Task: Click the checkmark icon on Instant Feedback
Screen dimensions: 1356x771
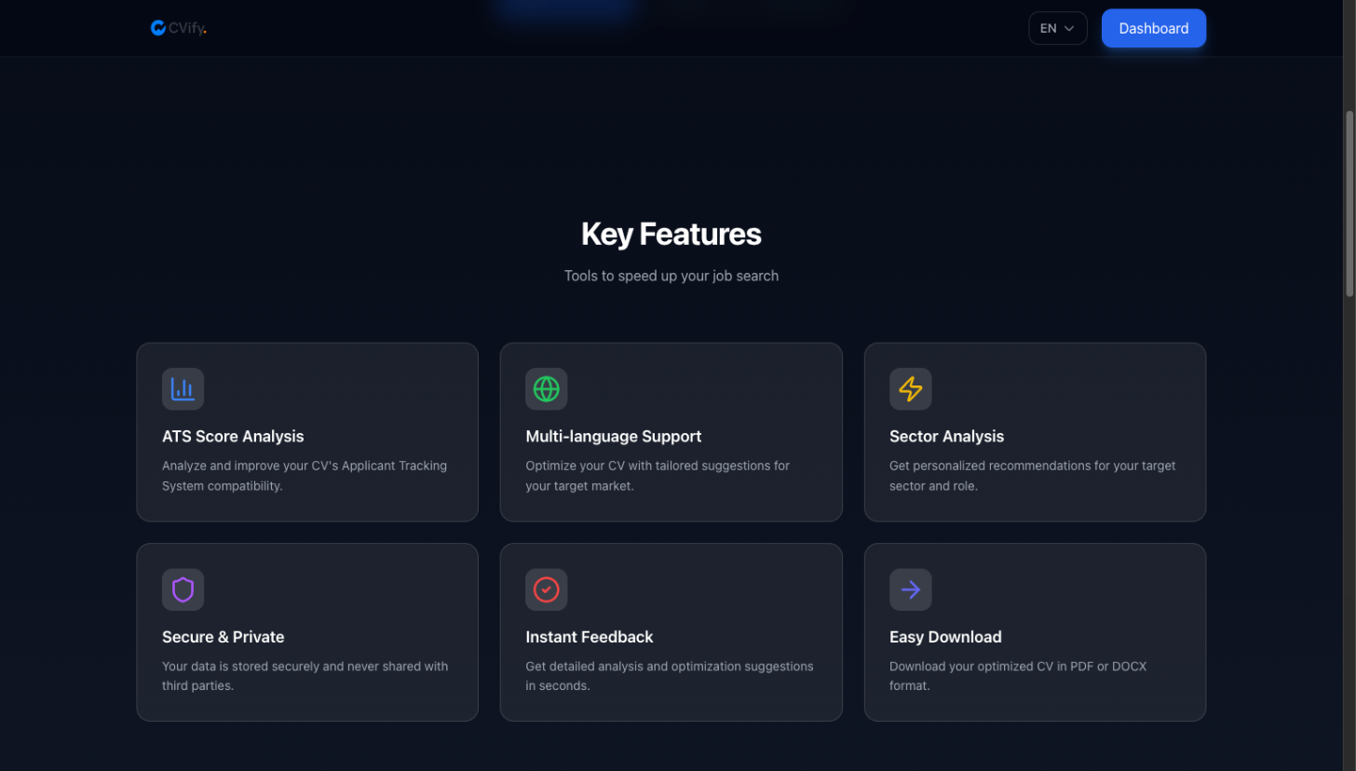Action: coord(547,588)
